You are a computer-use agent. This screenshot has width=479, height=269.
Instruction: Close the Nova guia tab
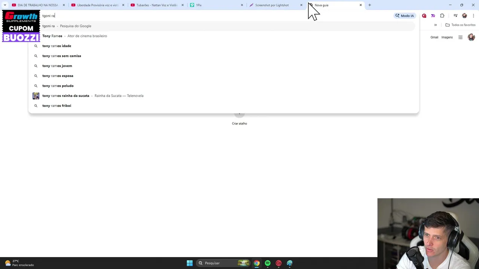[x=361, y=5]
